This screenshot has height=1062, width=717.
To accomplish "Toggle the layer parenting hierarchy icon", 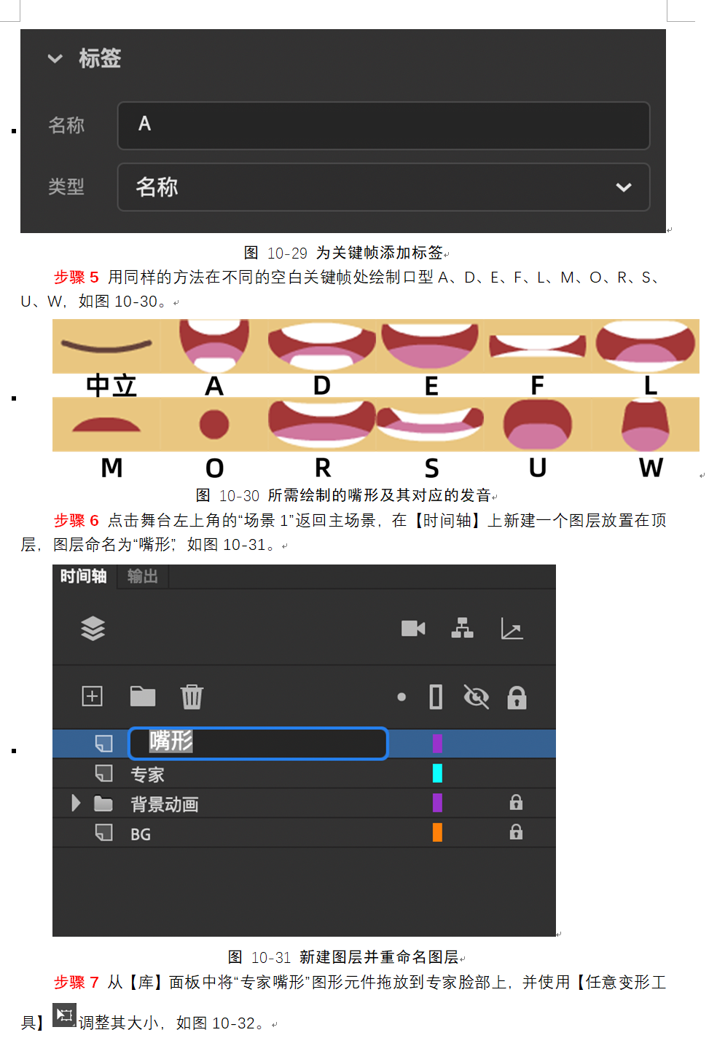I will tap(462, 628).
